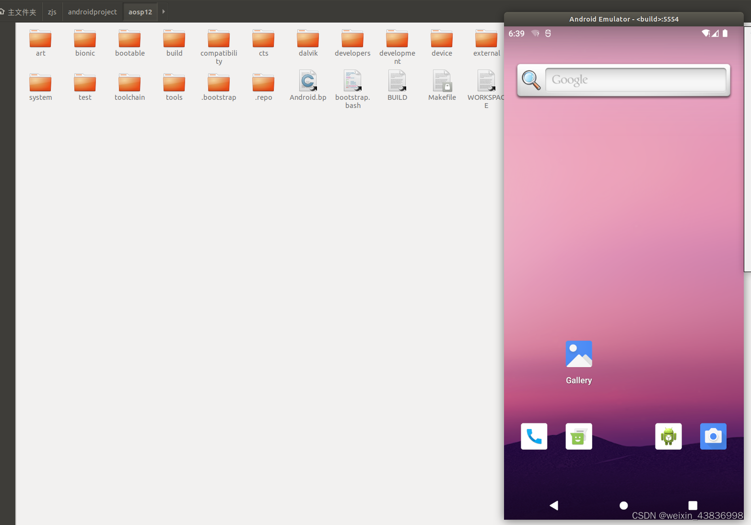Screen dimensions: 751x525
Task: Launch the Phone dialer app
Action: pyautogui.click(x=534, y=436)
